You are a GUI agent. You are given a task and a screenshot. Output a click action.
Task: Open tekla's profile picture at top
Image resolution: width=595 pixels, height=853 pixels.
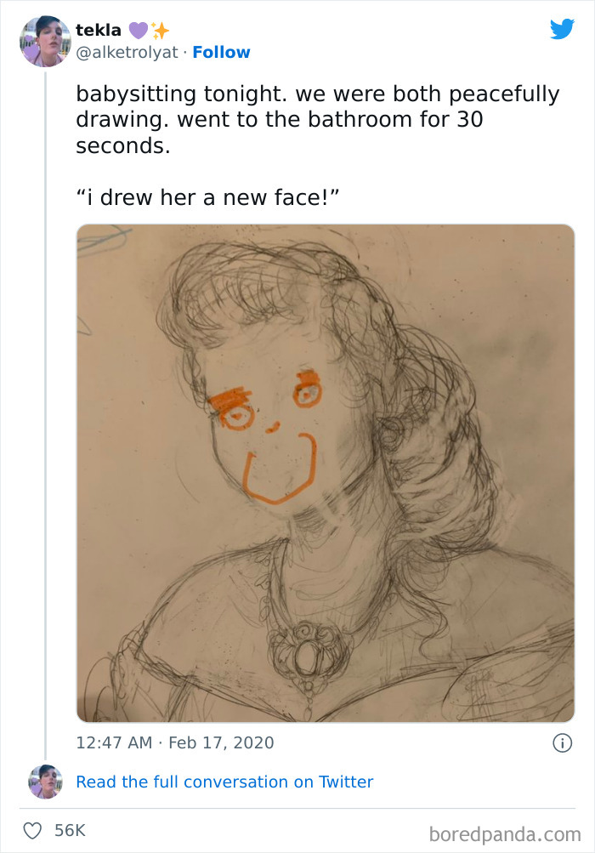pos(45,42)
